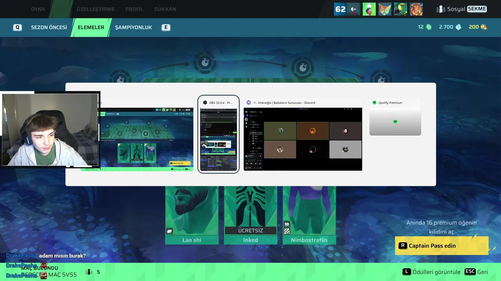Select the Nimbostratüs reward card

309,215
